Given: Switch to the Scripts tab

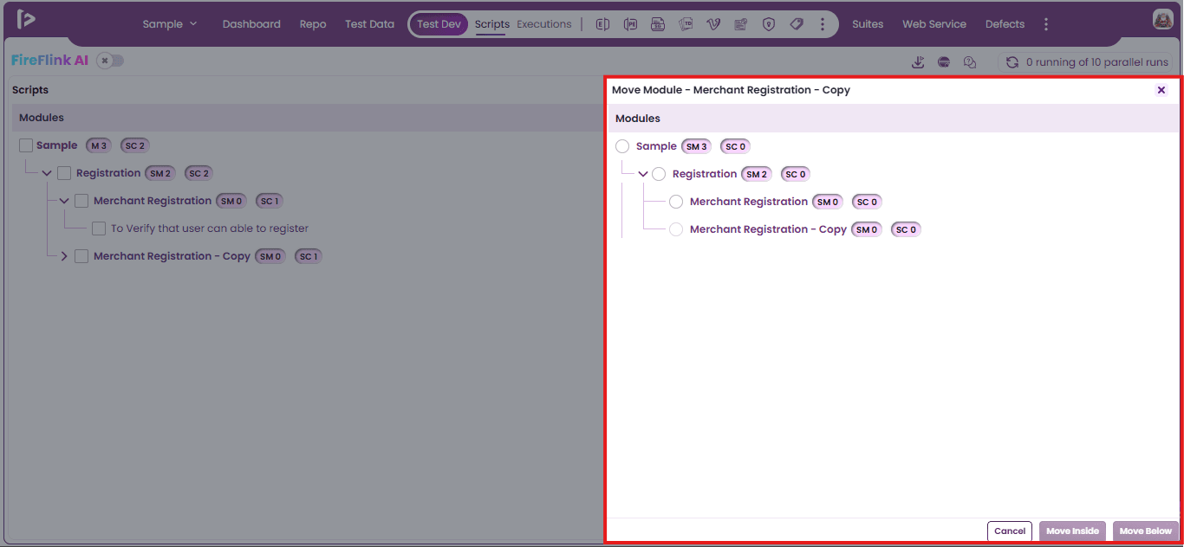Looking at the screenshot, I should tap(492, 24).
